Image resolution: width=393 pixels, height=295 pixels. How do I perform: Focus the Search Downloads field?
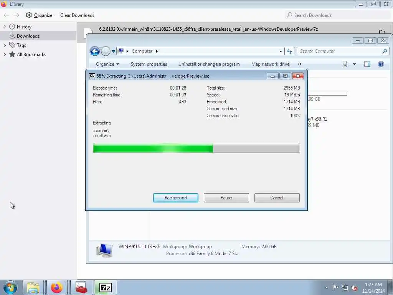(338, 15)
